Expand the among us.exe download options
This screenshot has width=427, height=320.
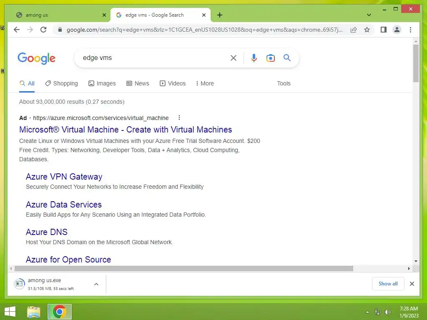[x=96, y=284]
